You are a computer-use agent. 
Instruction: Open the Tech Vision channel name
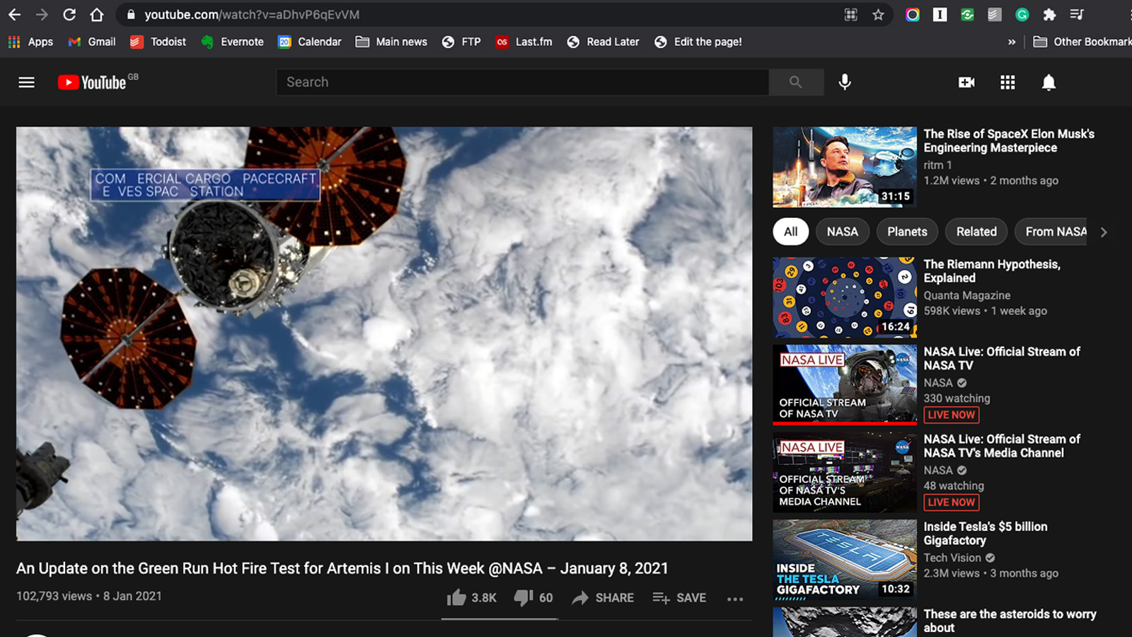point(952,558)
